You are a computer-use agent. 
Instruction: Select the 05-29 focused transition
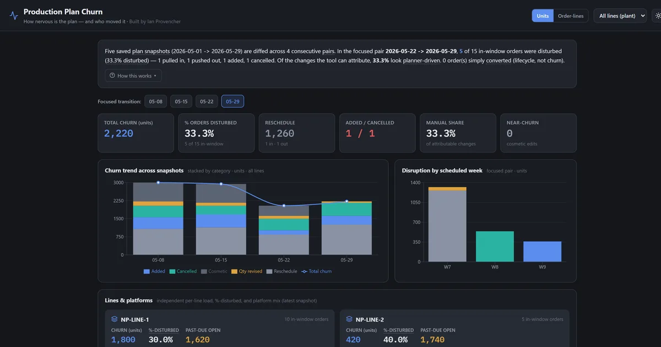coord(232,101)
